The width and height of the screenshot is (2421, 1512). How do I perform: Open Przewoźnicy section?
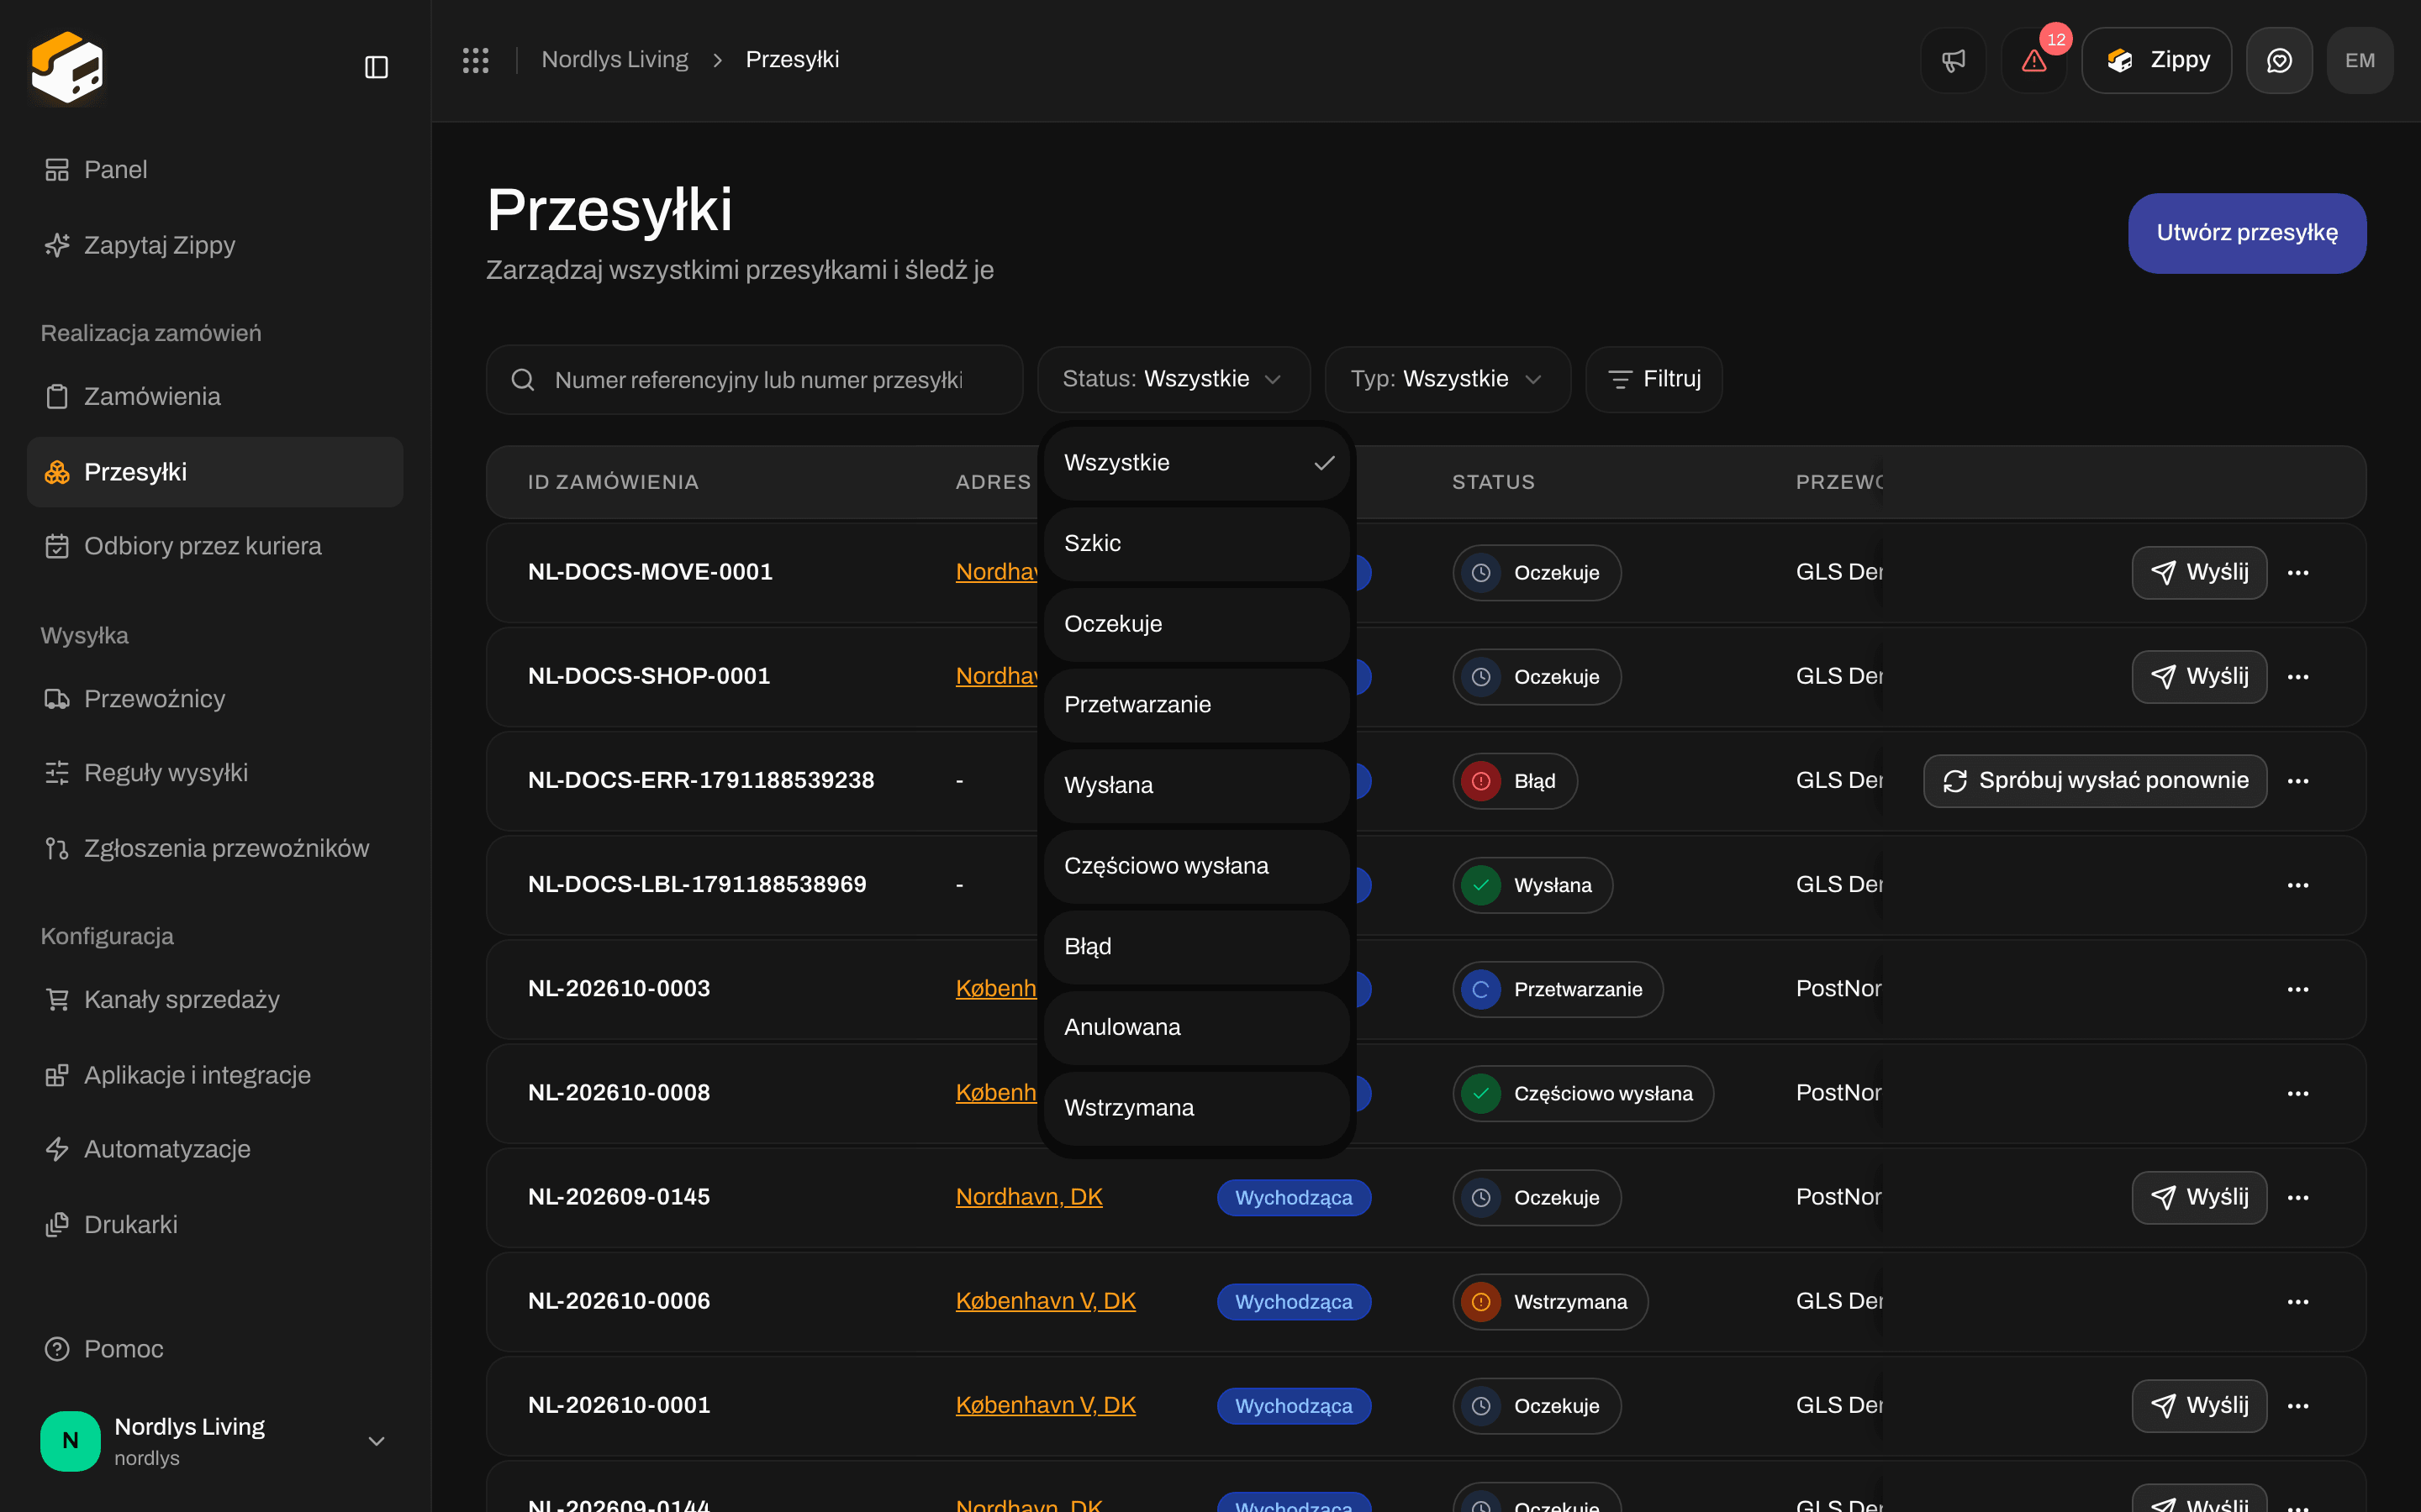click(x=215, y=698)
